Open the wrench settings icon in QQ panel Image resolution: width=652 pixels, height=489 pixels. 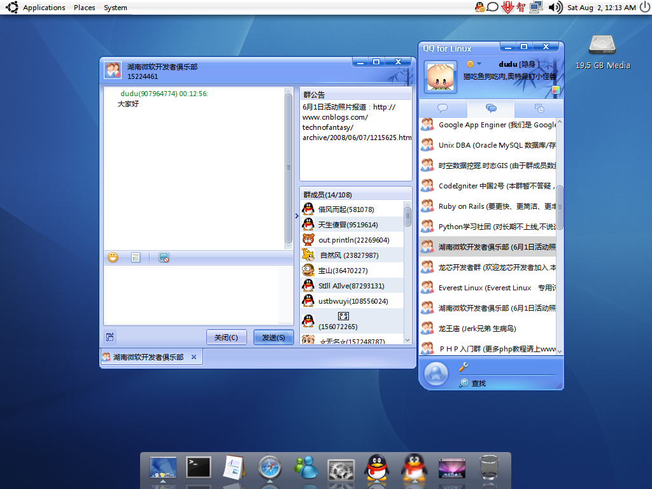464,366
